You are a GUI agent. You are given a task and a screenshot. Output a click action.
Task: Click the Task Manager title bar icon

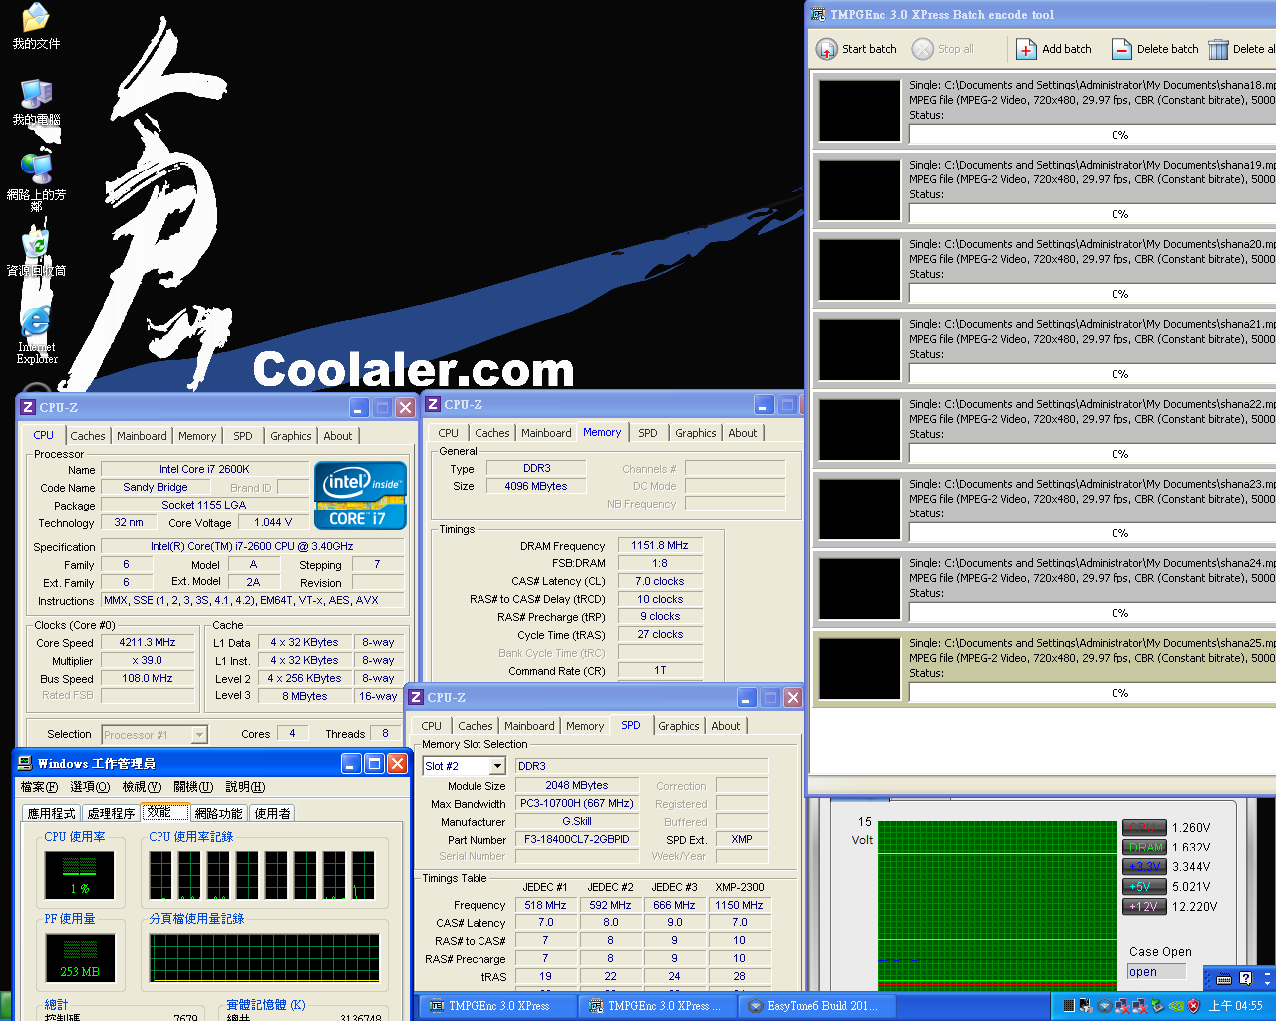click(x=25, y=763)
